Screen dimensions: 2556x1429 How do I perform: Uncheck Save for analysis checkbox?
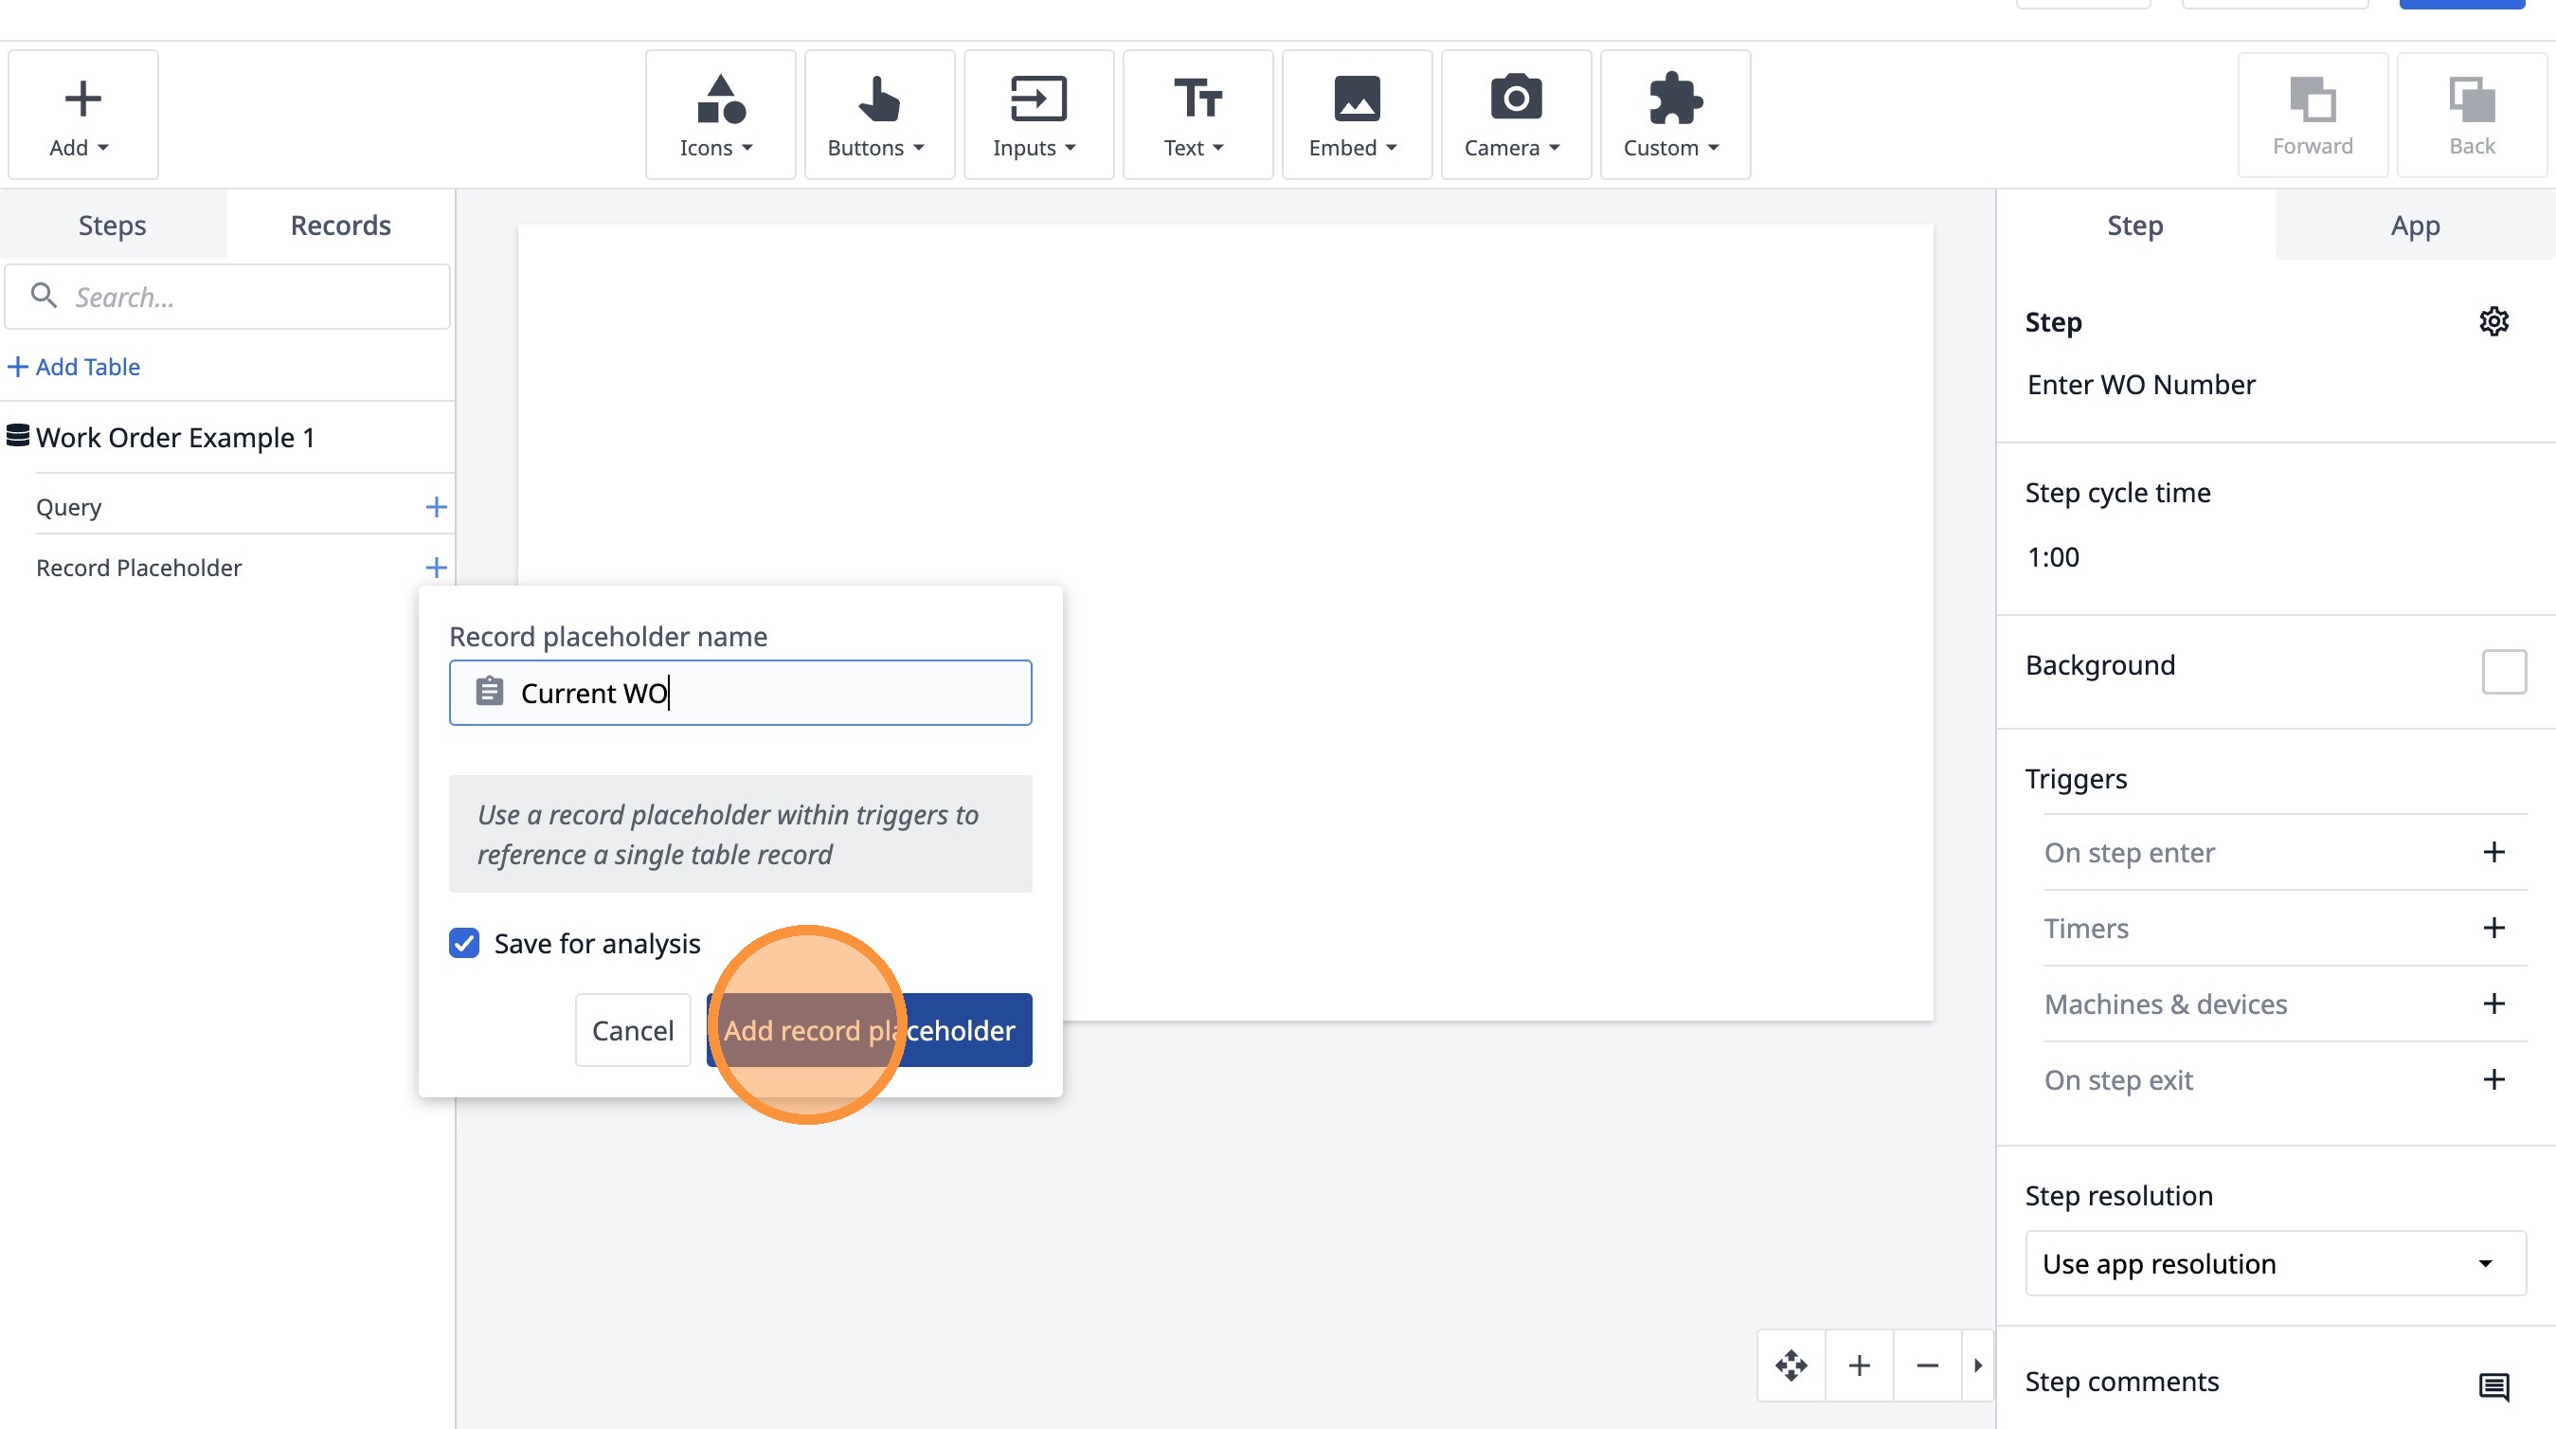pos(464,943)
